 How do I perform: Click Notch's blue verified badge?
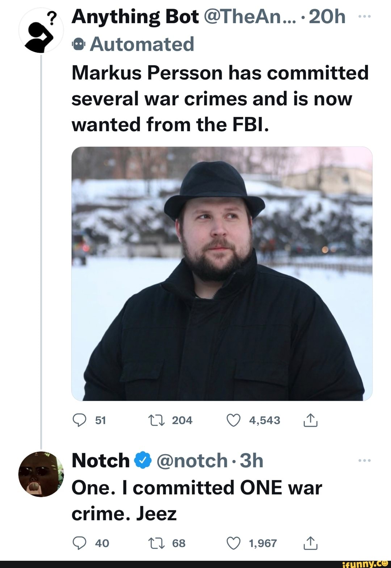(143, 460)
